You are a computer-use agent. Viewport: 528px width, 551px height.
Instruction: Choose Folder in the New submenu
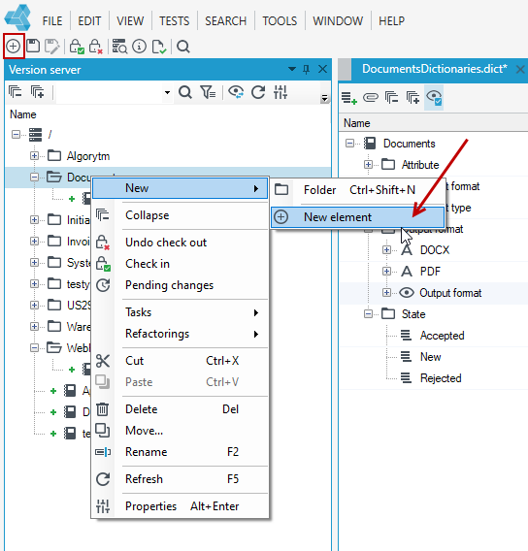coord(358,190)
